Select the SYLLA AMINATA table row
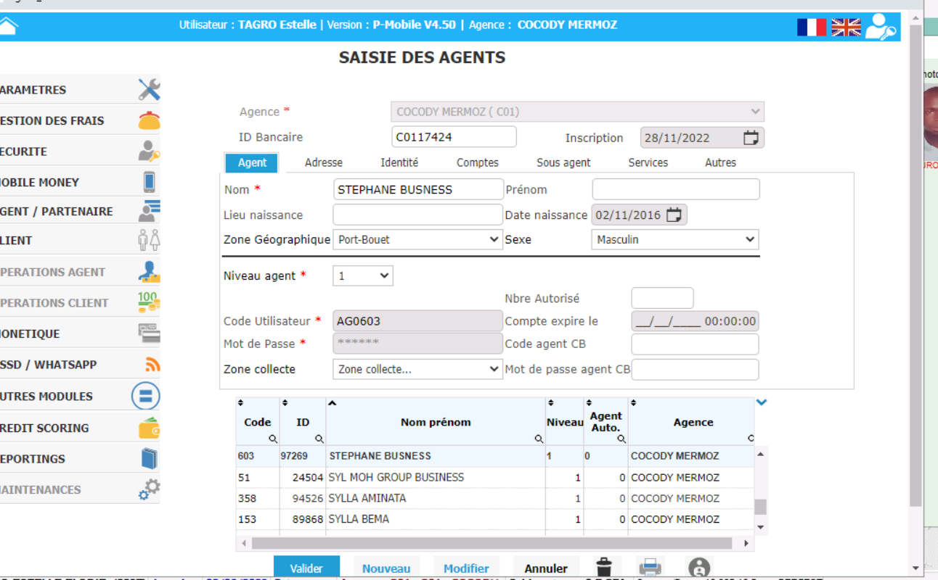 (x=436, y=499)
